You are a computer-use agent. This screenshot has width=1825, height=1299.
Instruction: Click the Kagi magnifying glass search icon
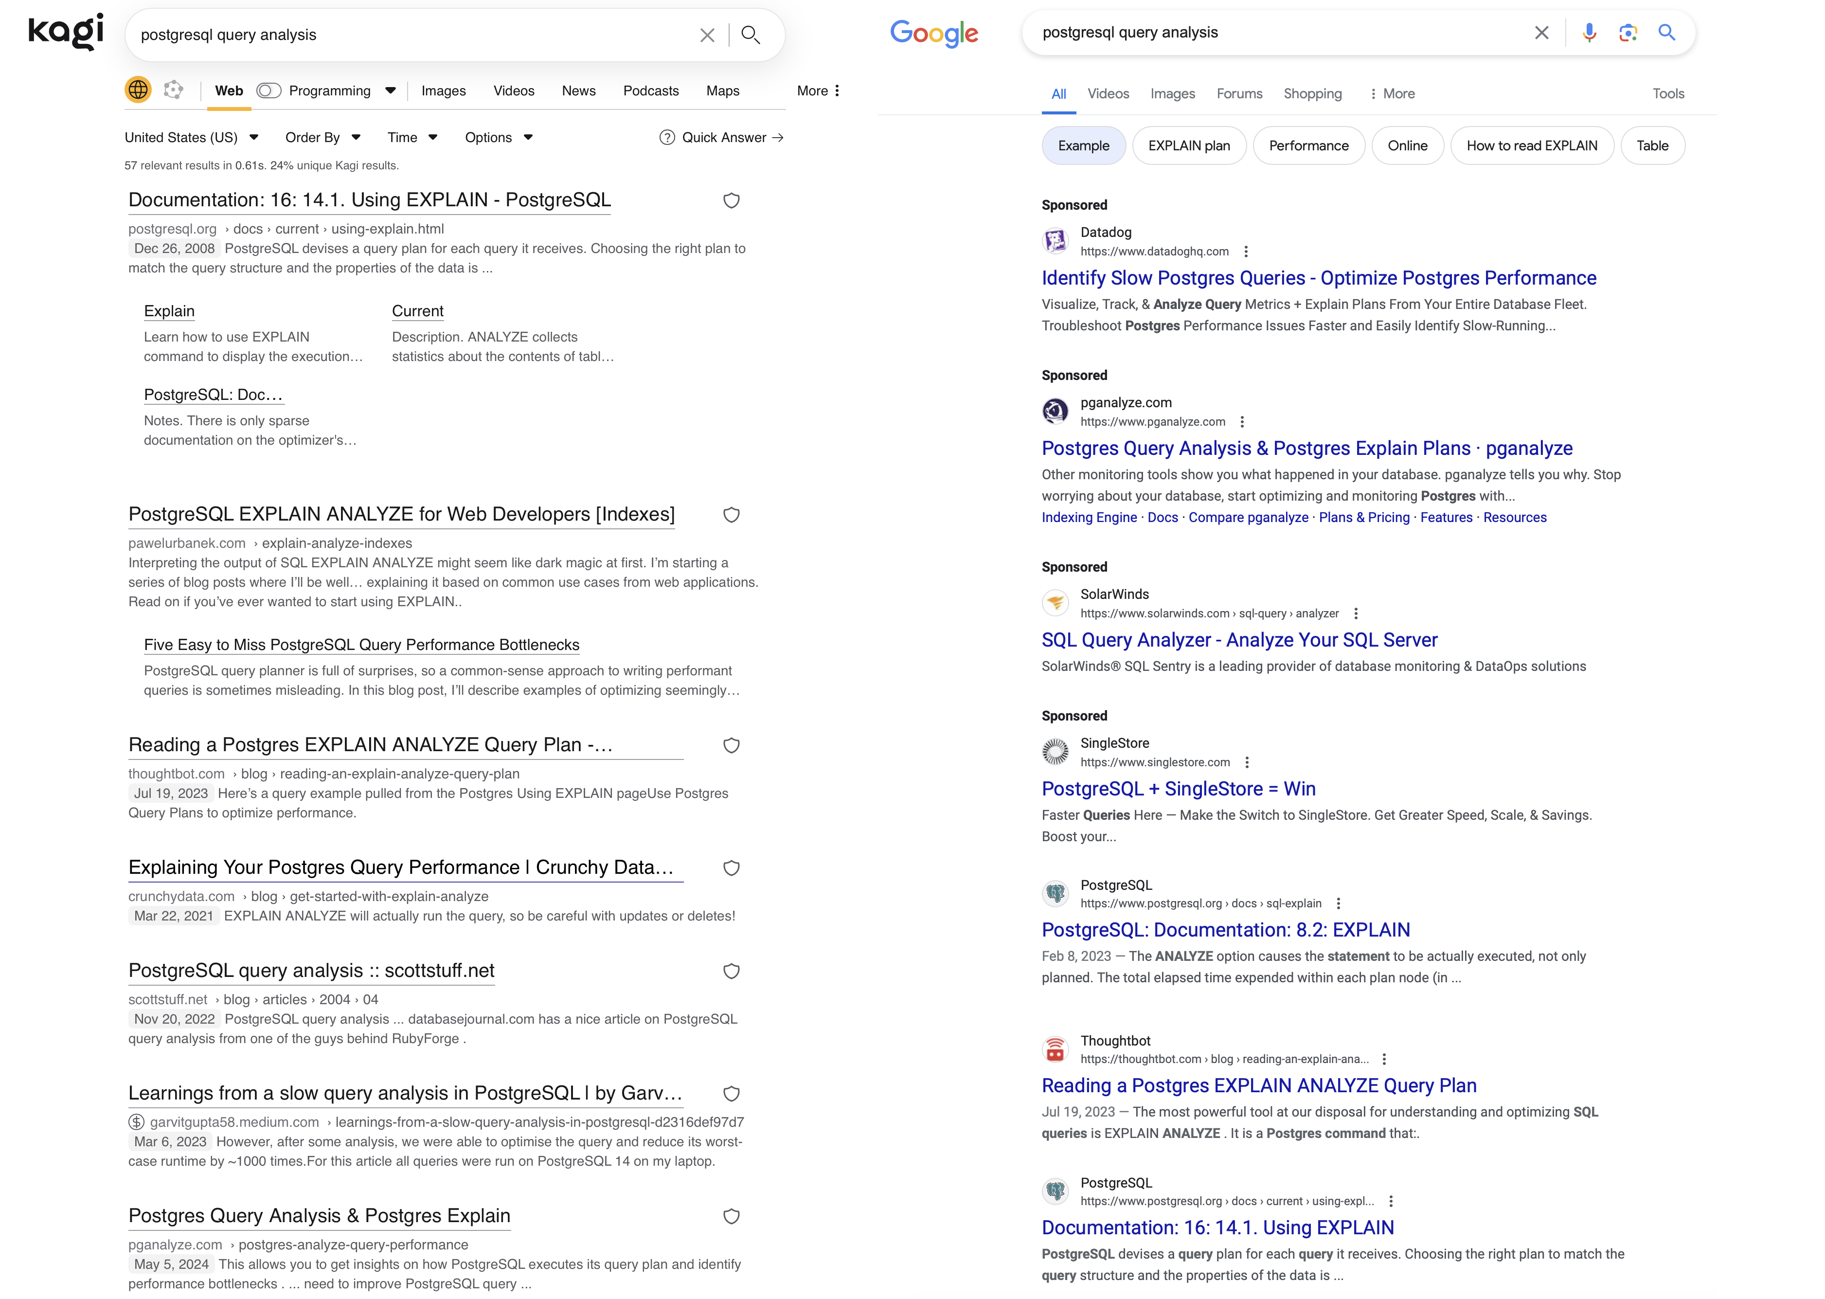pyautogui.click(x=750, y=35)
